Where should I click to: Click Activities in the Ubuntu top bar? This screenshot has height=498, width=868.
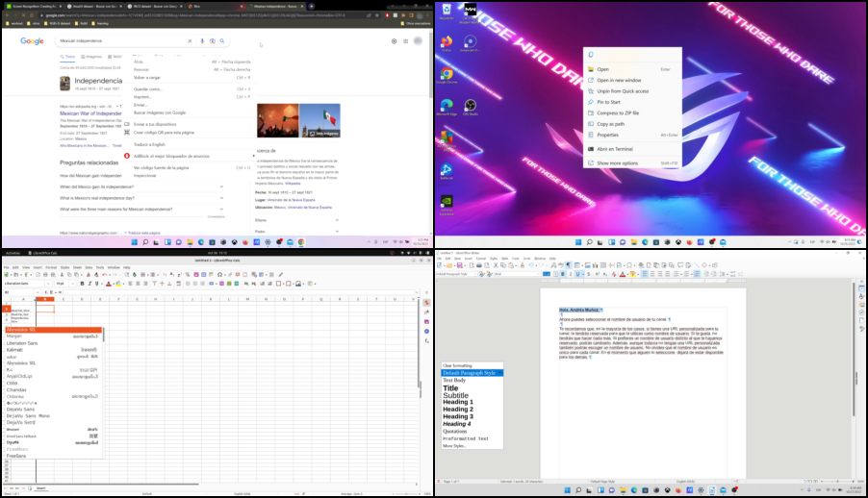[13, 253]
